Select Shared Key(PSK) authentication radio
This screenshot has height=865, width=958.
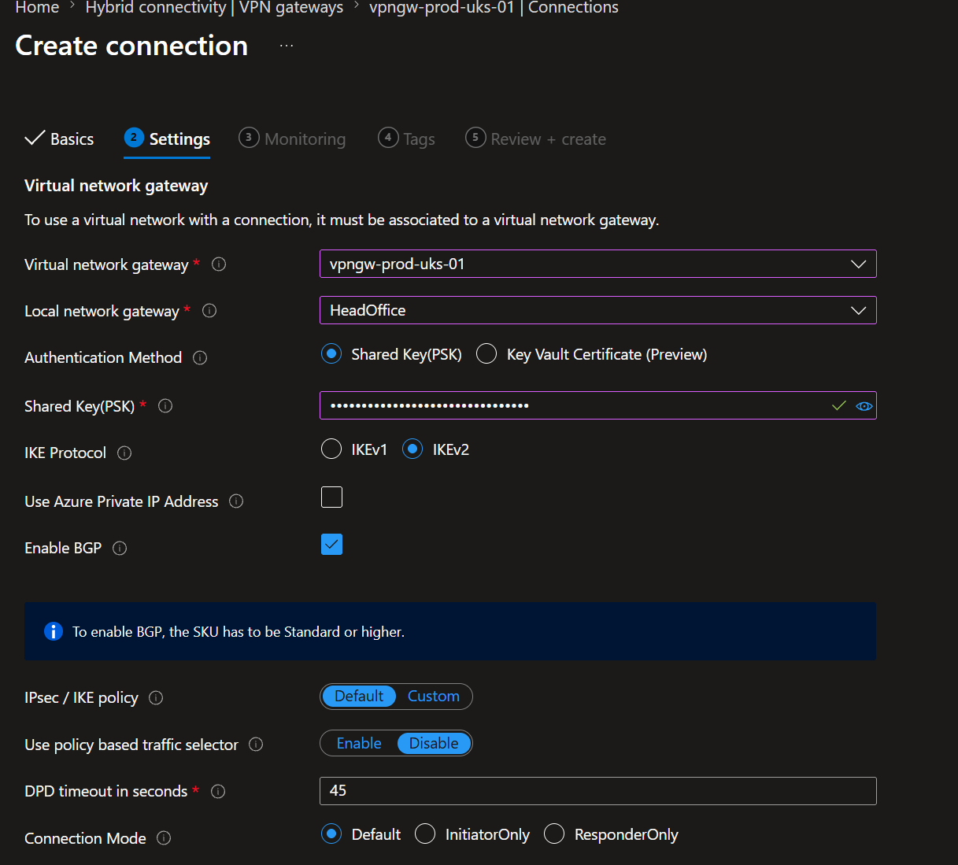point(331,354)
